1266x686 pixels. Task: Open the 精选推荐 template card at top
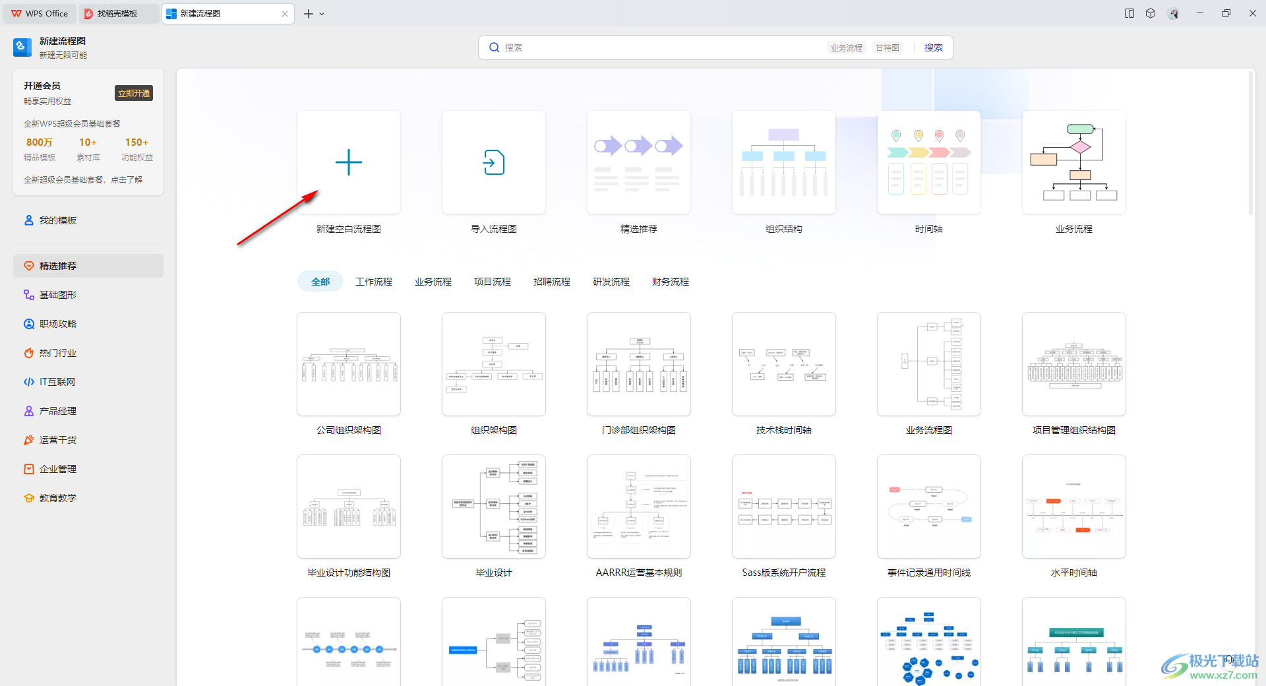tap(639, 162)
